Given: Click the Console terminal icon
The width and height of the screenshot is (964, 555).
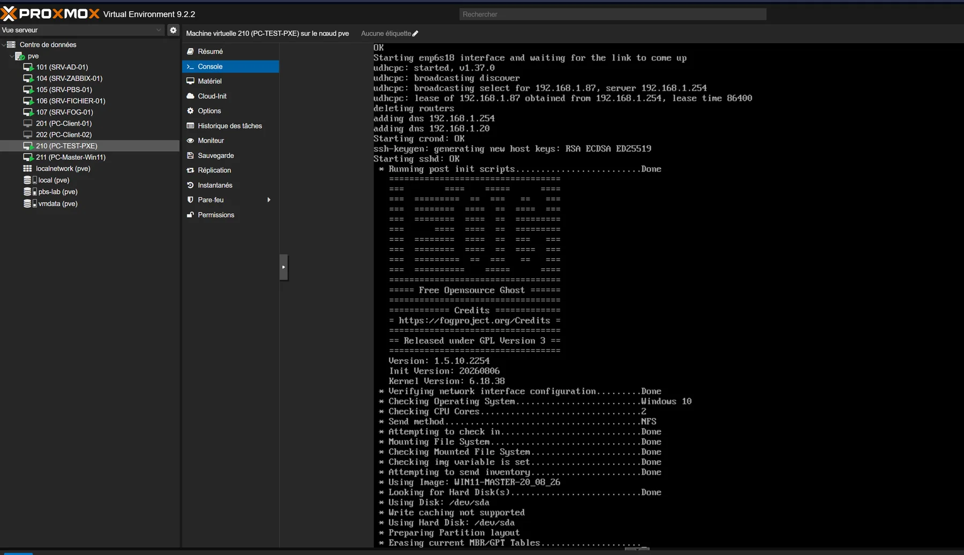Looking at the screenshot, I should coord(190,66).
